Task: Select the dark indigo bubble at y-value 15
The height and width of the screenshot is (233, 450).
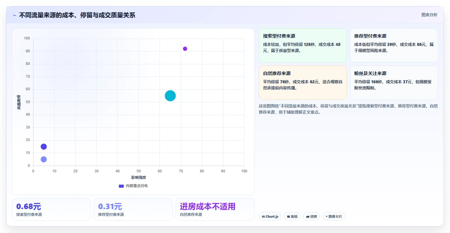Action: coord(44,147)
